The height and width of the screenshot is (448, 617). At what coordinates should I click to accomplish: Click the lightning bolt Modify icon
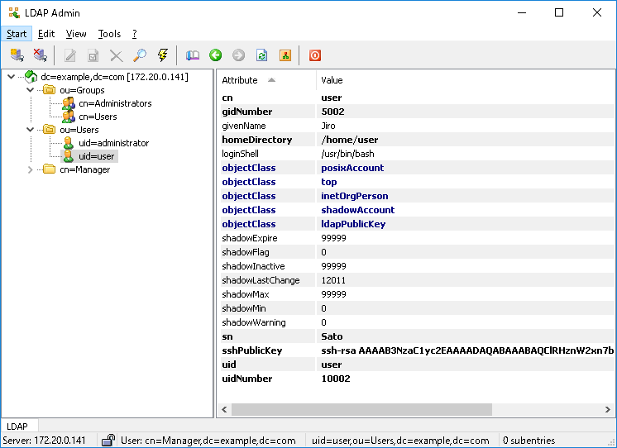tap(162, 55)
